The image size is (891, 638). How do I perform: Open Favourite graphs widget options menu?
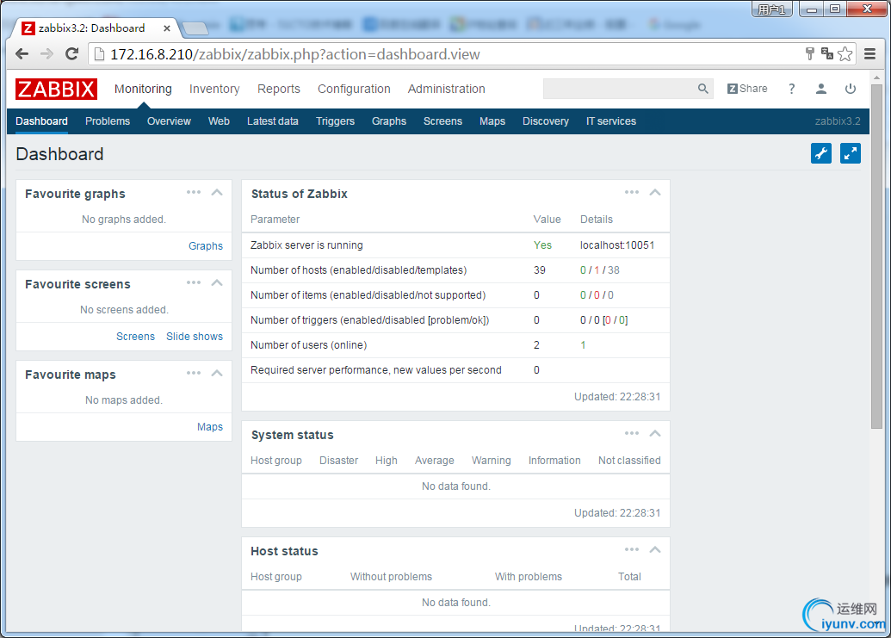(193, 192)
